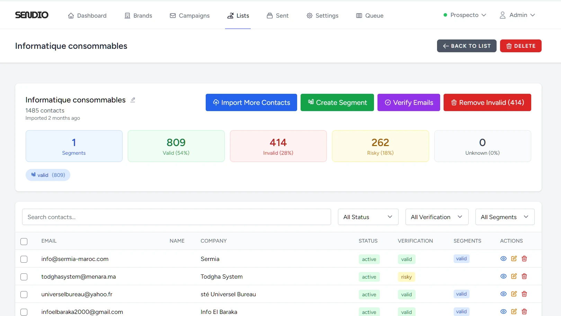Delete the info@sermia-maroc.com contact
Screen dimensions: 561x316
[x=524, y=259]
